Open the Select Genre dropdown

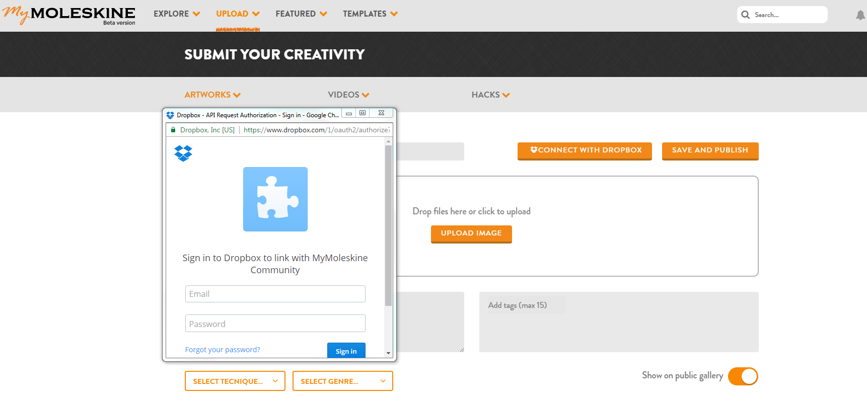click(x=342, y=381)
